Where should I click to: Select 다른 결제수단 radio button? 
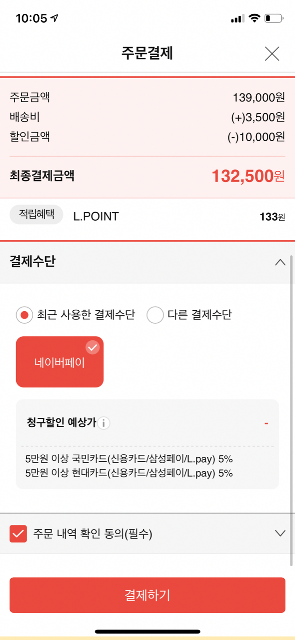155,315
